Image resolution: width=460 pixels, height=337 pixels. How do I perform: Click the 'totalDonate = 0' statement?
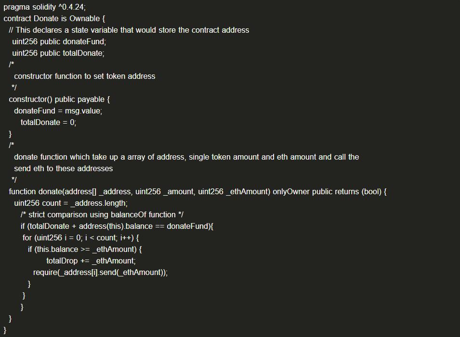48,123
